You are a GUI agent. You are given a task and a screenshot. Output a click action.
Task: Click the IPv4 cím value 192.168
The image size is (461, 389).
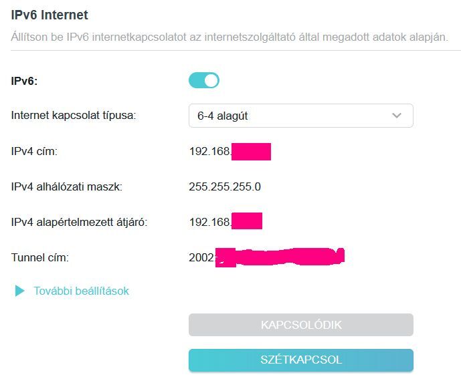pyautogui.click(x=210, y=152)
